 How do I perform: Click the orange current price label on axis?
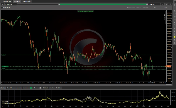click(168, 66)
